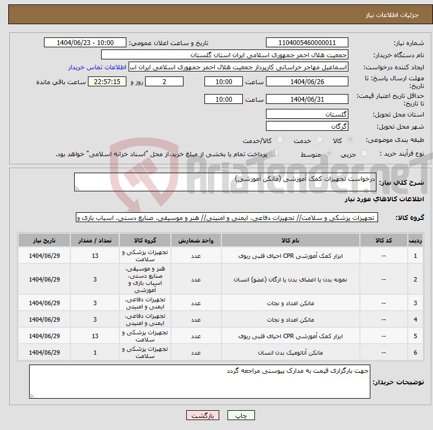Open اطلاعات تماس خریدار link
Screen dimensions: 433x430
pyautogui.click(x=97, y=67)
